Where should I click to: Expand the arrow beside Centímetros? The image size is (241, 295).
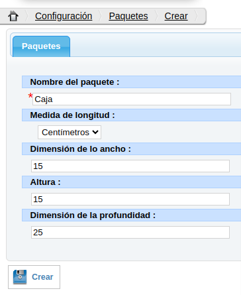tap(95, 132)
